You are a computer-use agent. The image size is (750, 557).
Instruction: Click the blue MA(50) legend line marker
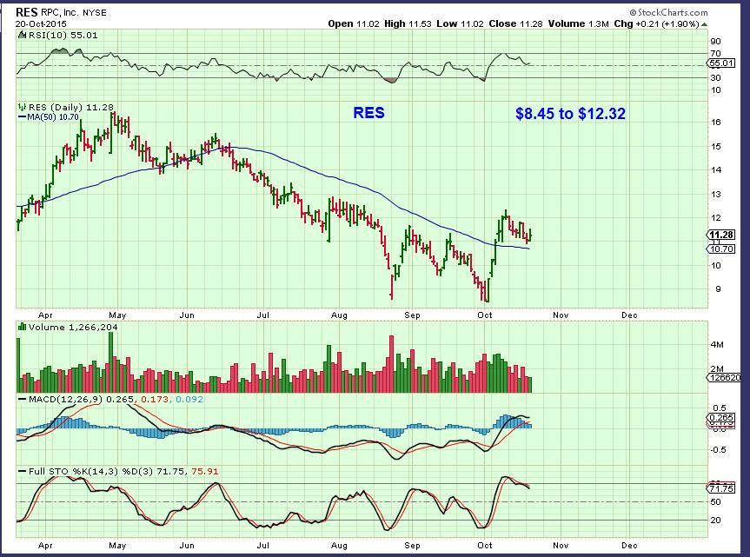point(22,116)
